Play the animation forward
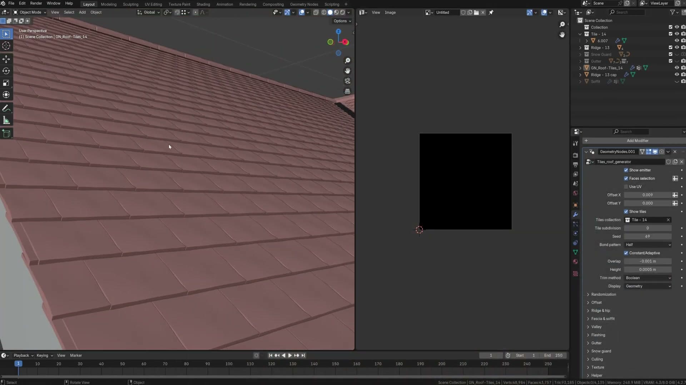 click(x=290, y=355)
